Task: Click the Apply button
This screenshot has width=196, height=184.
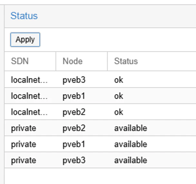Action: (25, 40)
